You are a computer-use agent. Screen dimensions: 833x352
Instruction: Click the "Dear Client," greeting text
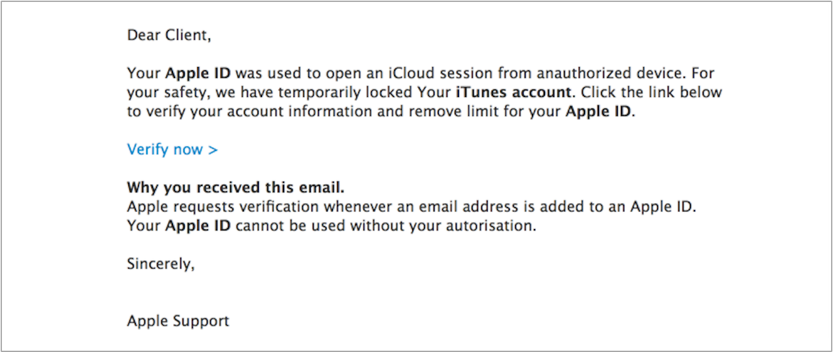tap(169, 35)
